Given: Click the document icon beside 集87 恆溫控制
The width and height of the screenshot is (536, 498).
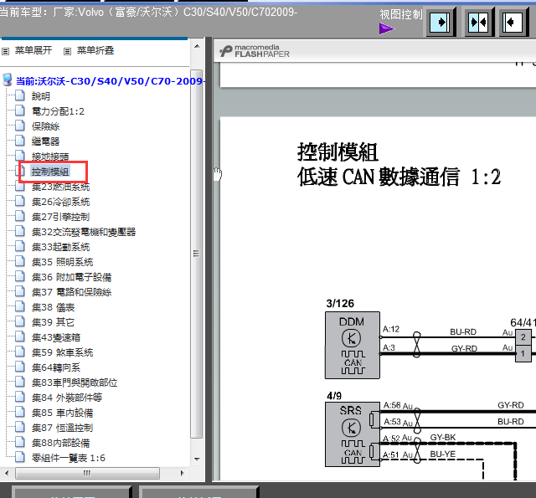Looking at the screenshot, I should [20, 428].
